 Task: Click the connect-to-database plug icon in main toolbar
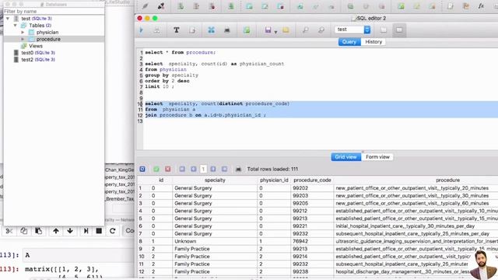pyautogui.click(x=146, y=6)
